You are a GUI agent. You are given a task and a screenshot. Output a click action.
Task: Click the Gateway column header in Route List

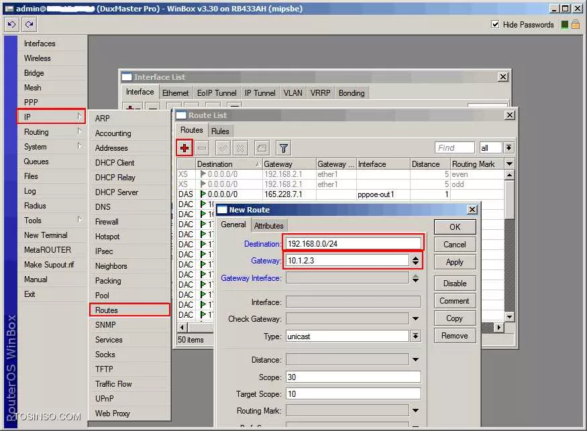tap(289, 164)
